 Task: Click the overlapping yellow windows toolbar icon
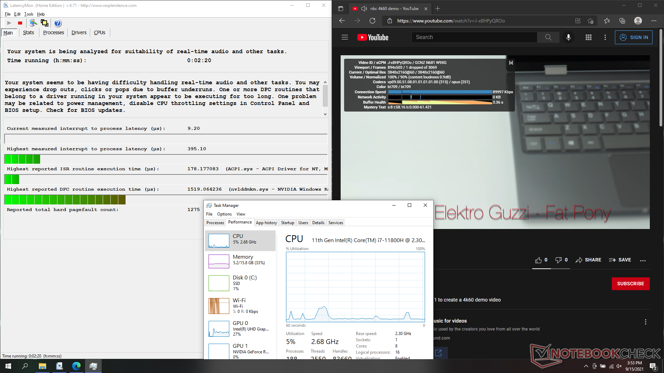click(x=45, y=23)
